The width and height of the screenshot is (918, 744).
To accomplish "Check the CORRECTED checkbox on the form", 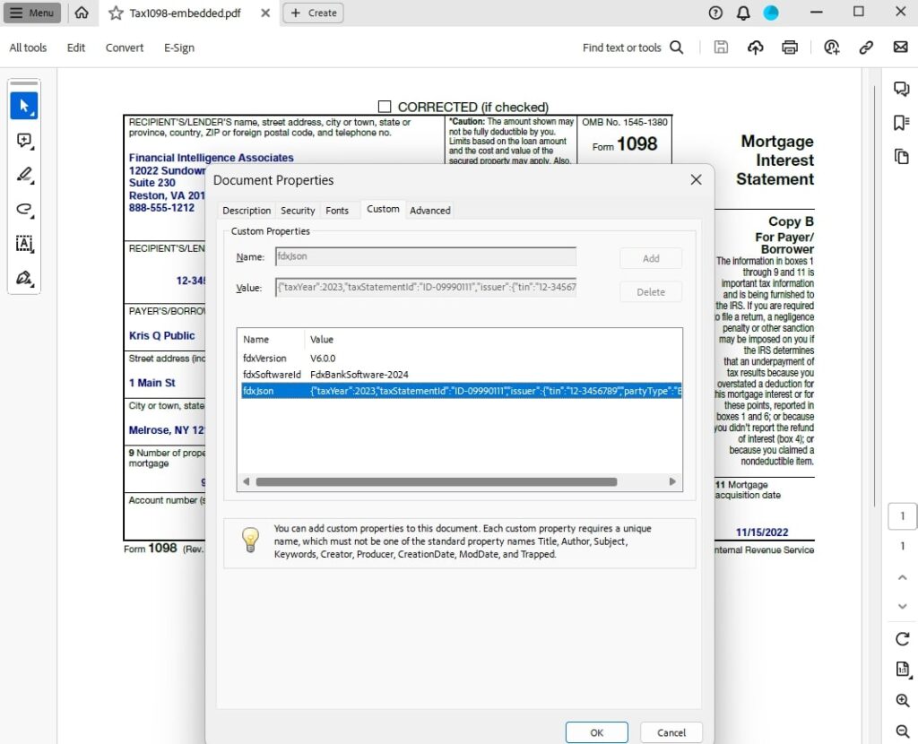I will tap(385, 105).
